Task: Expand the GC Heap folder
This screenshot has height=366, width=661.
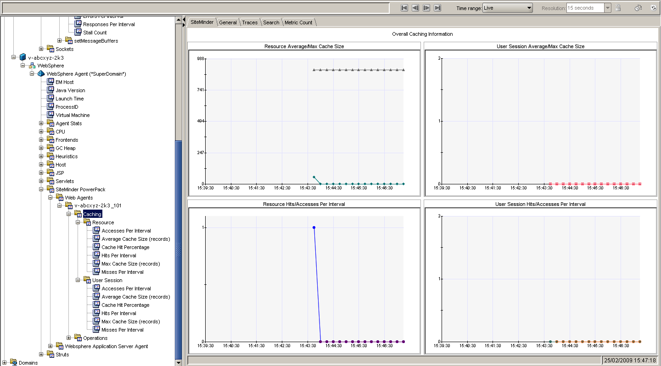Action: pyautogui.click(x=41, y=148)
